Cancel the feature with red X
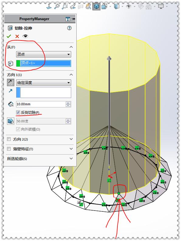 (17, 36)
